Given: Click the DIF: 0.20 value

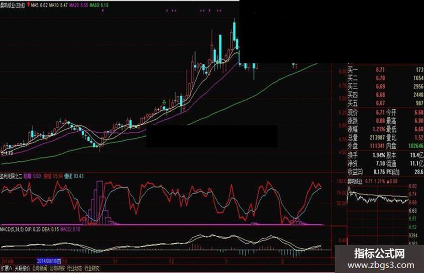Looking at the screenshot, I should point(33,230).
